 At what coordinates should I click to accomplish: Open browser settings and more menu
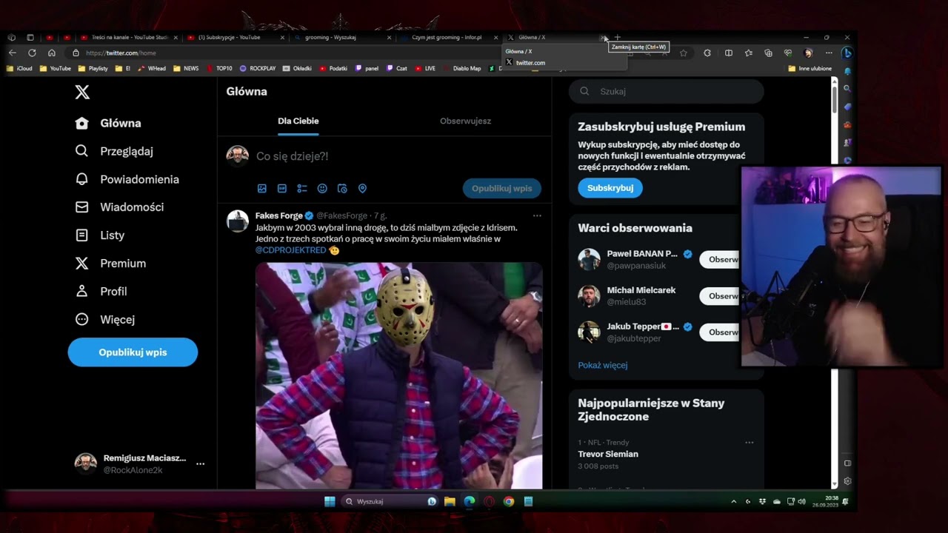coord(829,53)
